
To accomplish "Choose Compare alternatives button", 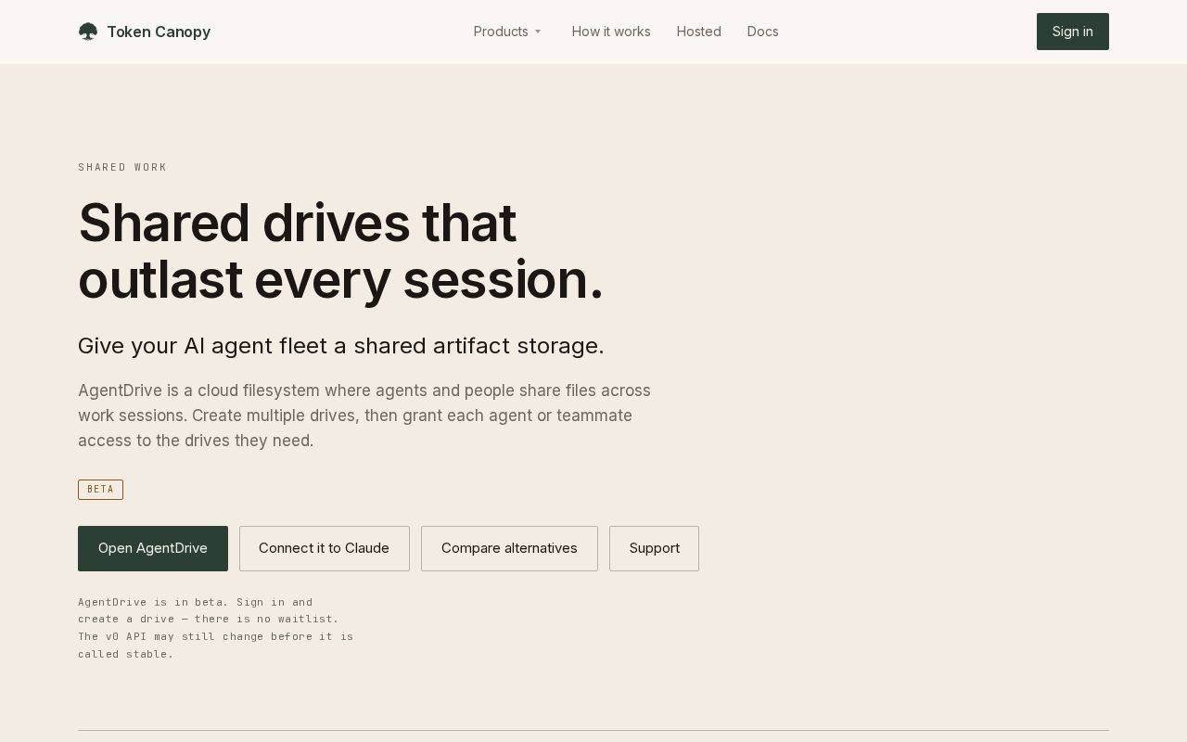I will pyautogui.click(x=509, y=548).
